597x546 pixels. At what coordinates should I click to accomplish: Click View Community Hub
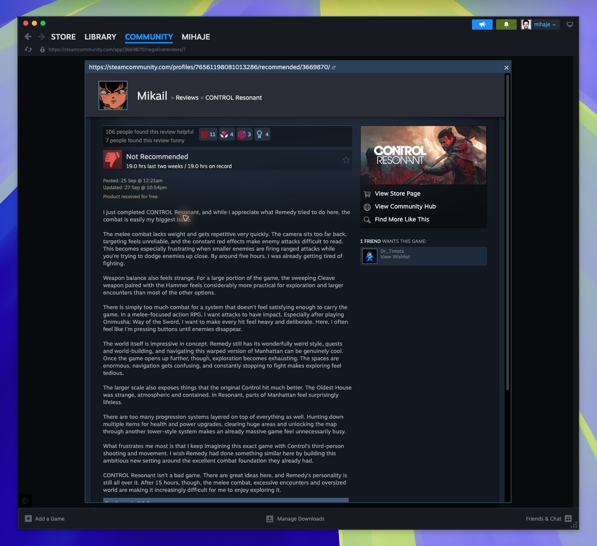click(x=405, y=206)
